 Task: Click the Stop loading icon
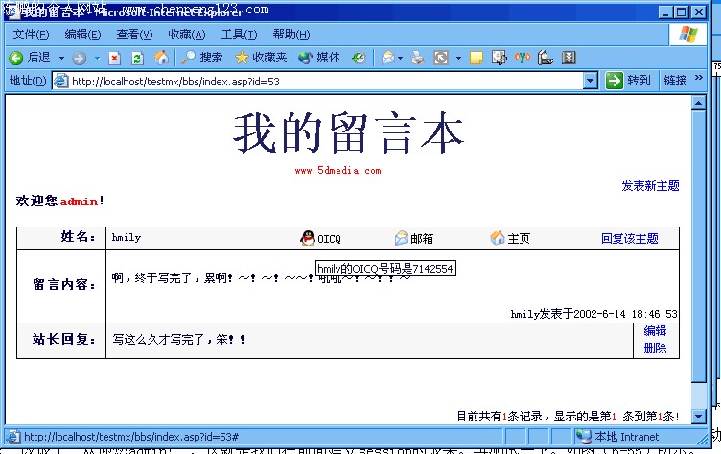114,58
